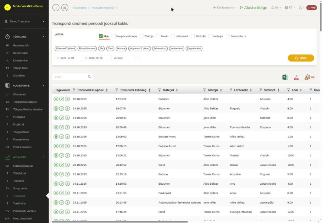Tick the Materjal grouping checkbox
The image size is (322, 223).
tap(210, 36)
